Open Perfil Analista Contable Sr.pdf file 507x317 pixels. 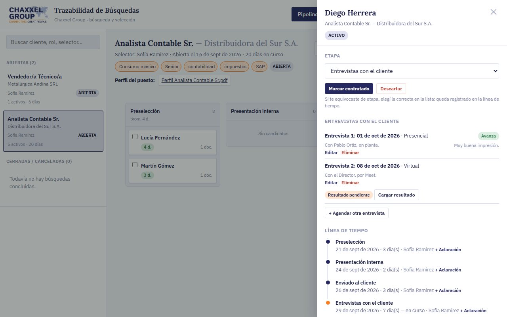tap(194, 80)
